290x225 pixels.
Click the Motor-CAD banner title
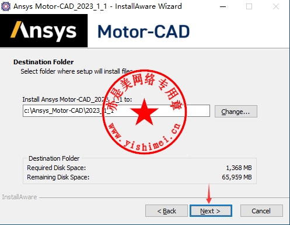[x=144, y=32]
